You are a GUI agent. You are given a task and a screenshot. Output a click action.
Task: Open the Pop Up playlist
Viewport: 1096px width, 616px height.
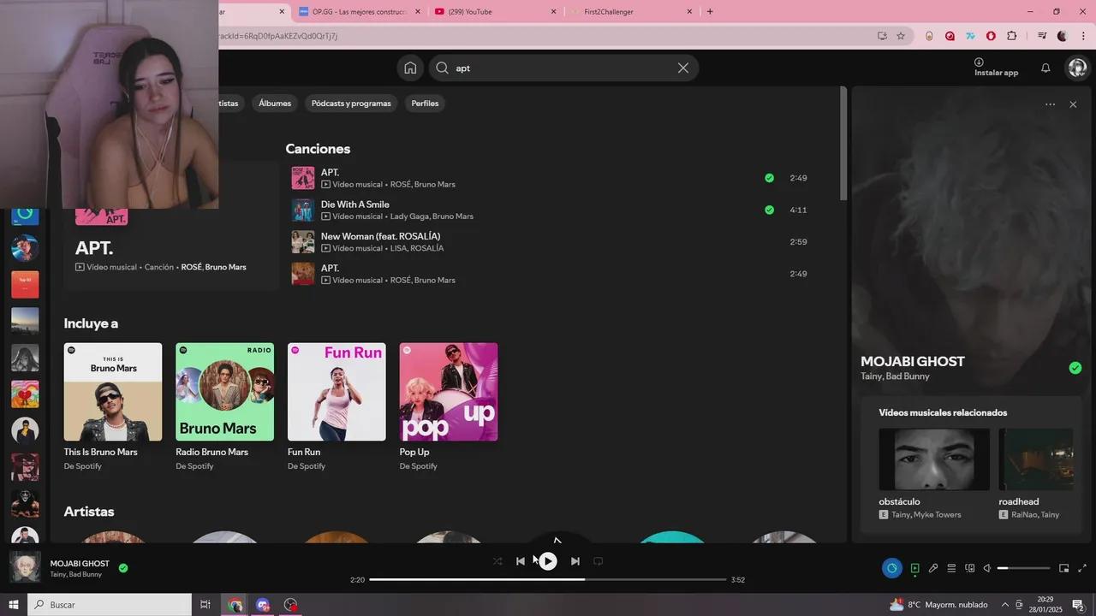pos(449,406)
